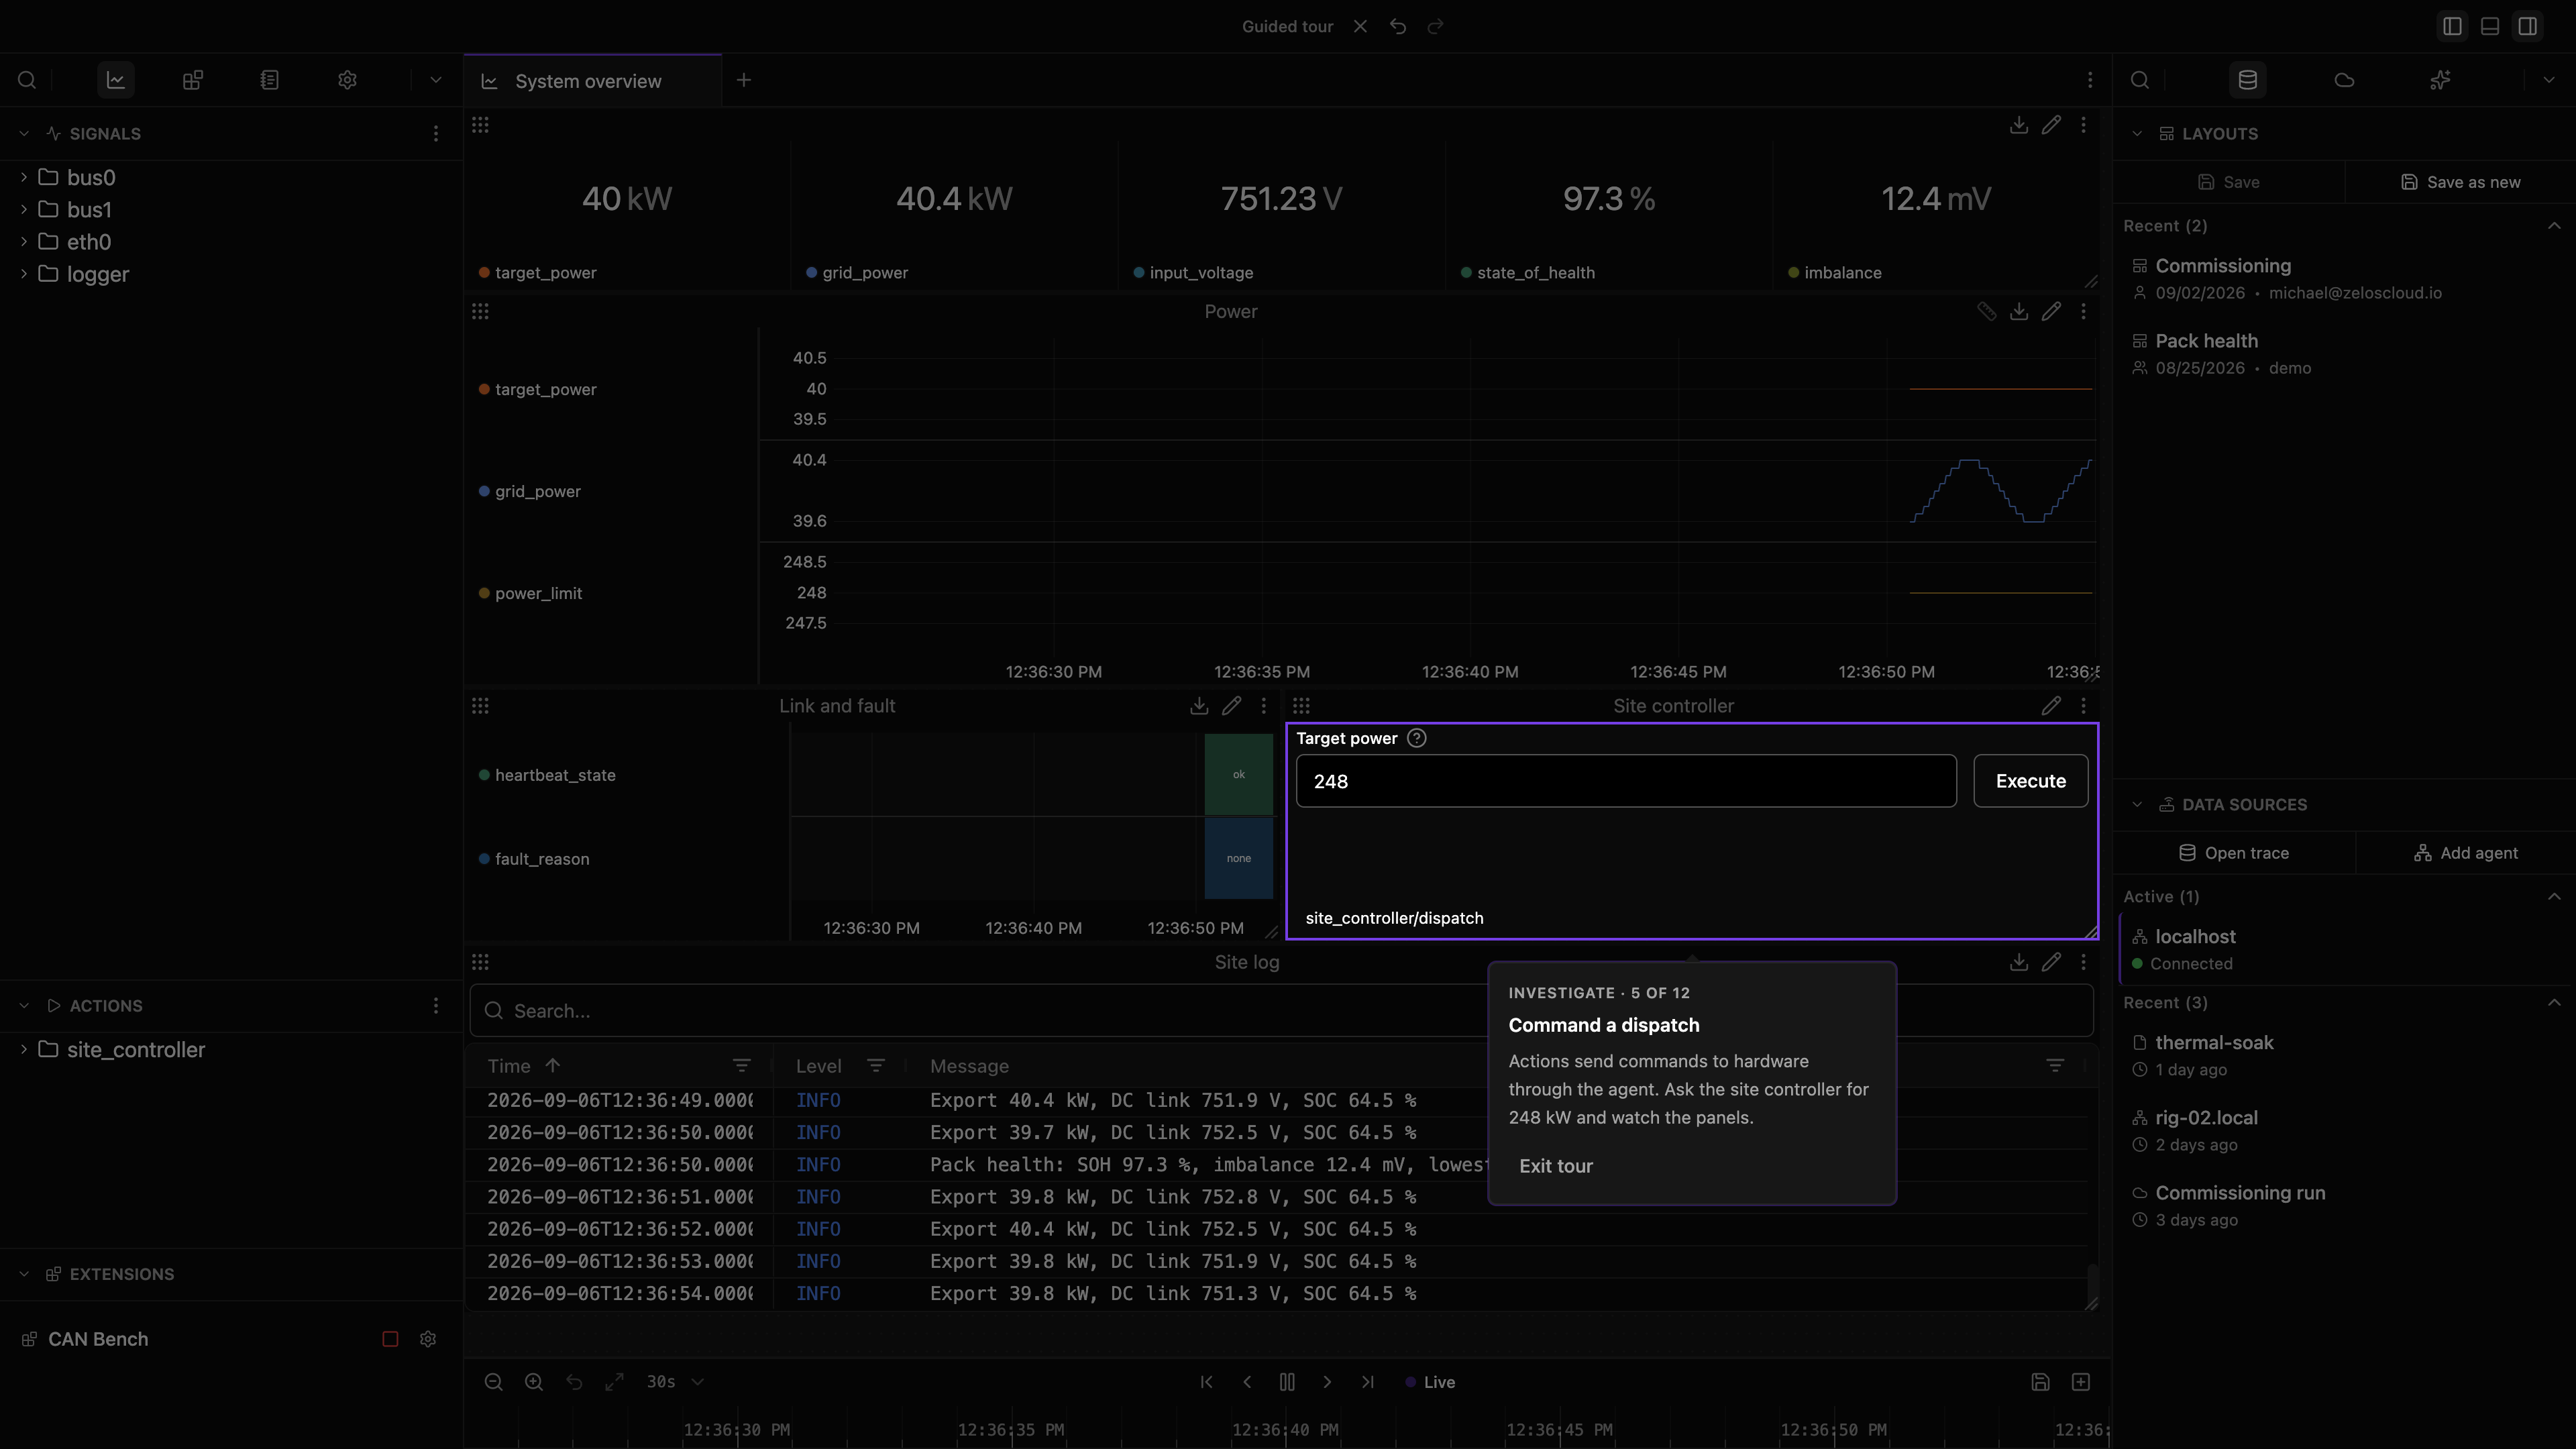Click the Open trace button
Screen dimensions: 2576x1449
click(2234, 853)
